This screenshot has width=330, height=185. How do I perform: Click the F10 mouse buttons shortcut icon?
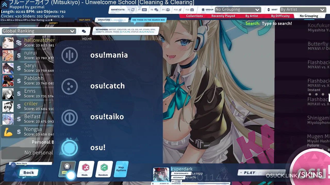point(180,10)
